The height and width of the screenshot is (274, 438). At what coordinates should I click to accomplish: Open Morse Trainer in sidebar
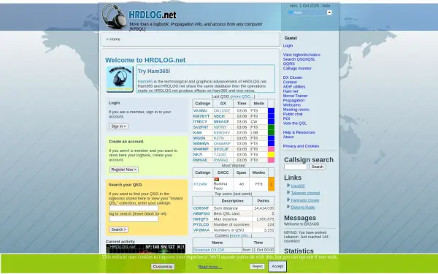coord(295,96)
